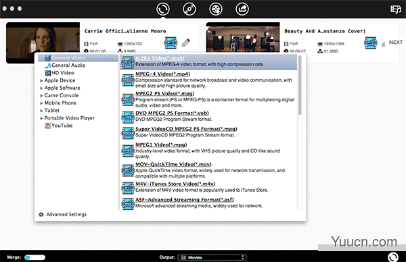Choose MOV-QuickTime Video(*.mov) format link

coord(173,164)
